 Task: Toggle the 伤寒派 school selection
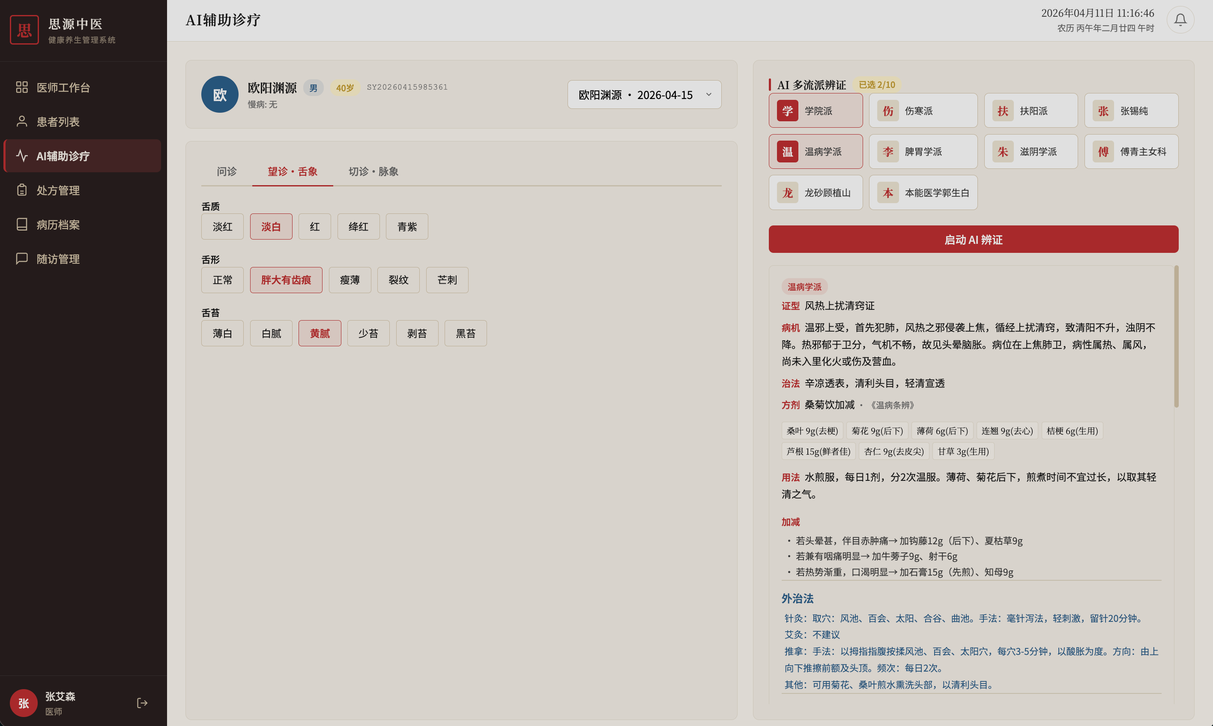[923, 111]
